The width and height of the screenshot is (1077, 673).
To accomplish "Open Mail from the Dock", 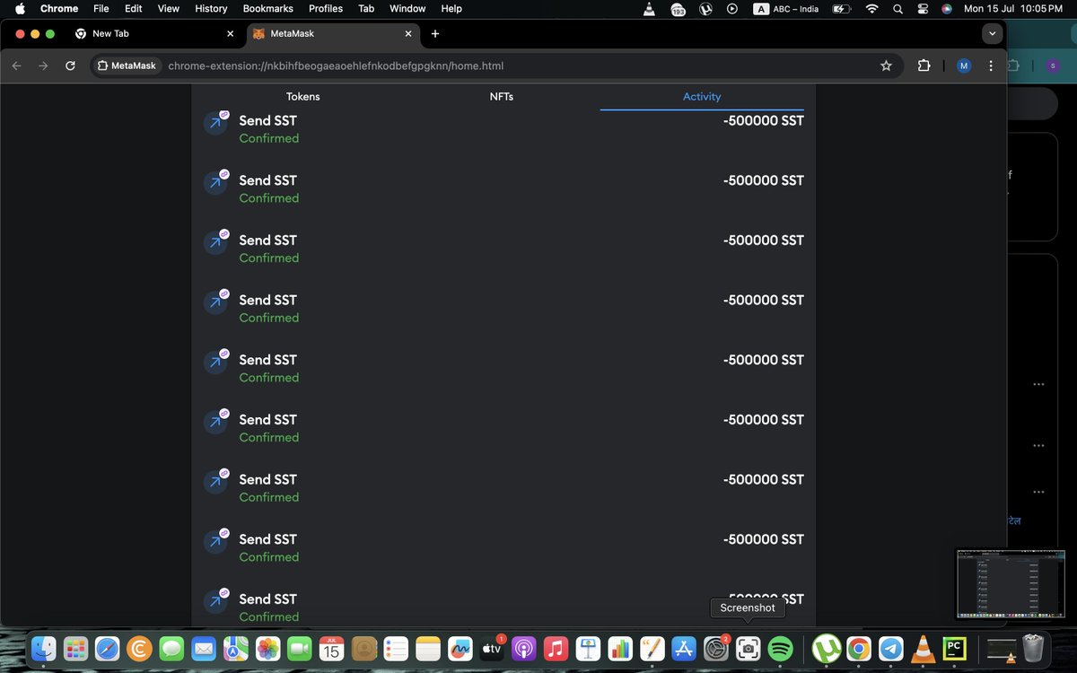I will point(204,648).
